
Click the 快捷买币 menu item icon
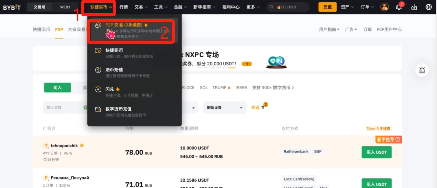tap(98, 51)
